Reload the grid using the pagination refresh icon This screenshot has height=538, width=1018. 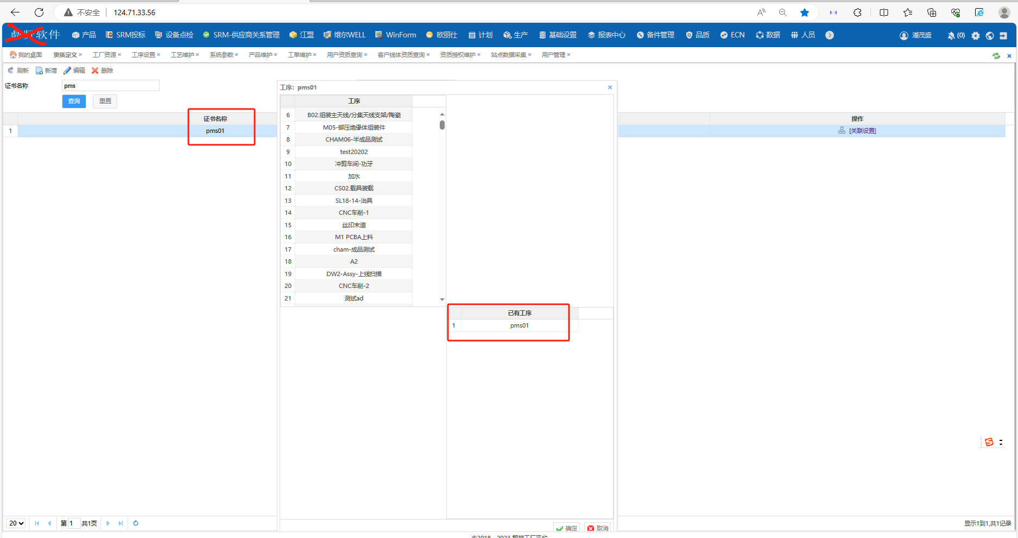136,523
